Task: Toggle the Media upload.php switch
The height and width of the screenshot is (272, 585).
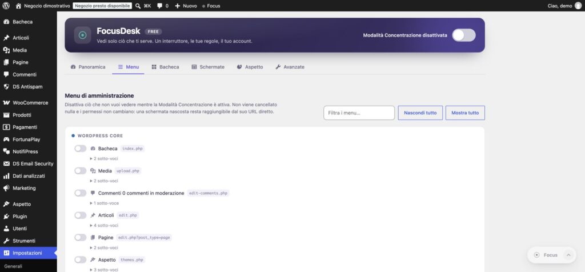Action: 80,171
